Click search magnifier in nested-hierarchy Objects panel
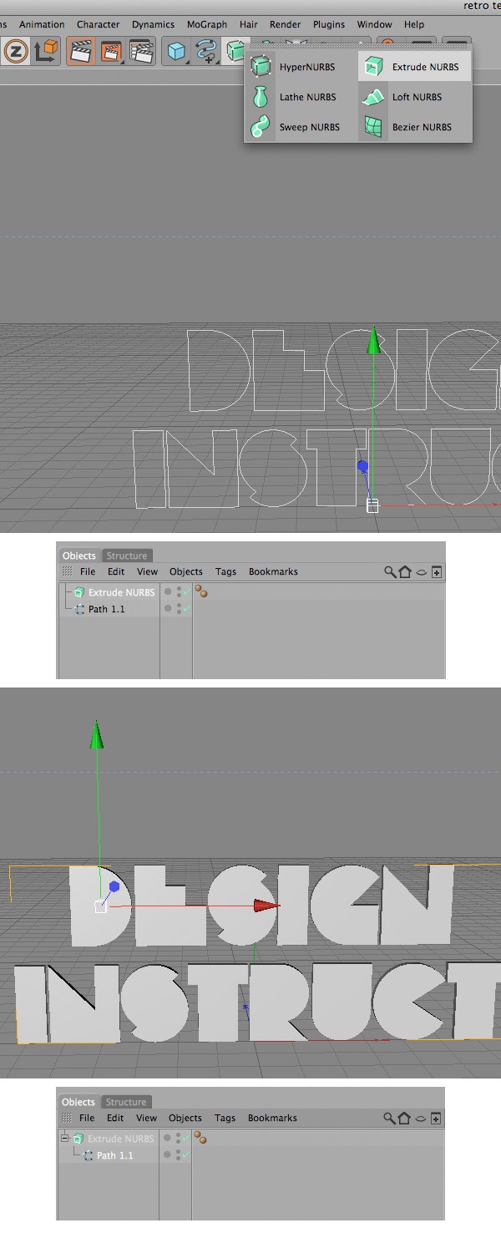 389,1118
